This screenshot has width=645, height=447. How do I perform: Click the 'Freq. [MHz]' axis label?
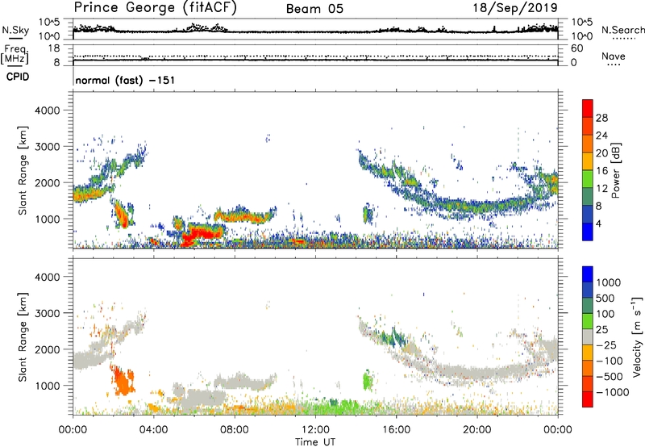pos(15,54)
